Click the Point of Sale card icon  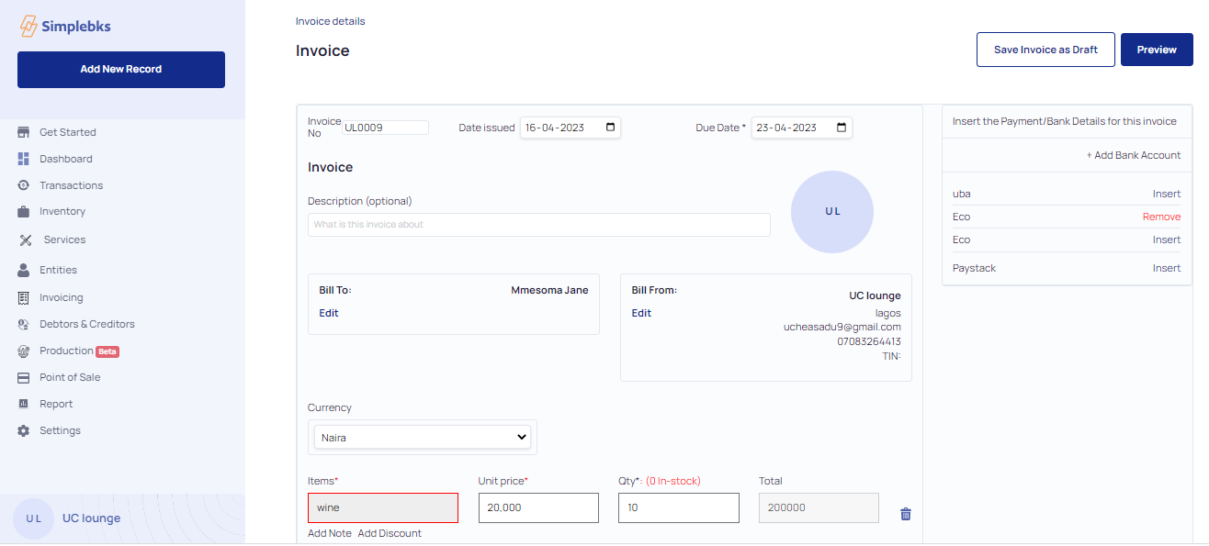point(24,377)
